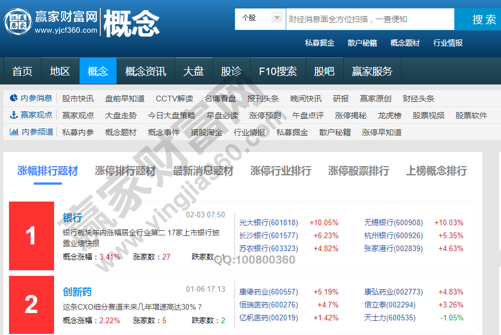Open the 龙虎榜 link in 赢家观点 row

pos(389,115)
